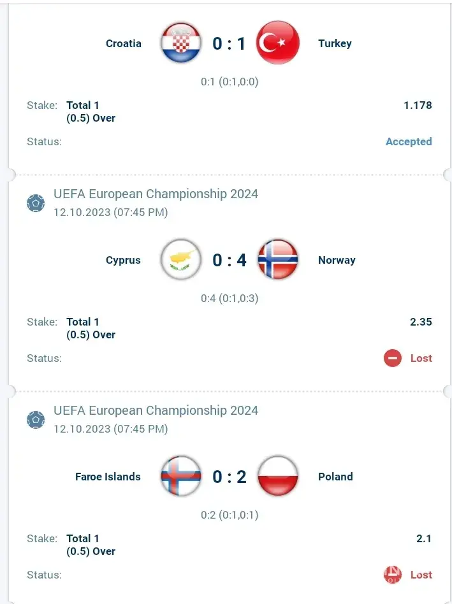The image size is (452, 604).
Task: Tap the Poland flag icon
Action: click(x=278, y=477)
